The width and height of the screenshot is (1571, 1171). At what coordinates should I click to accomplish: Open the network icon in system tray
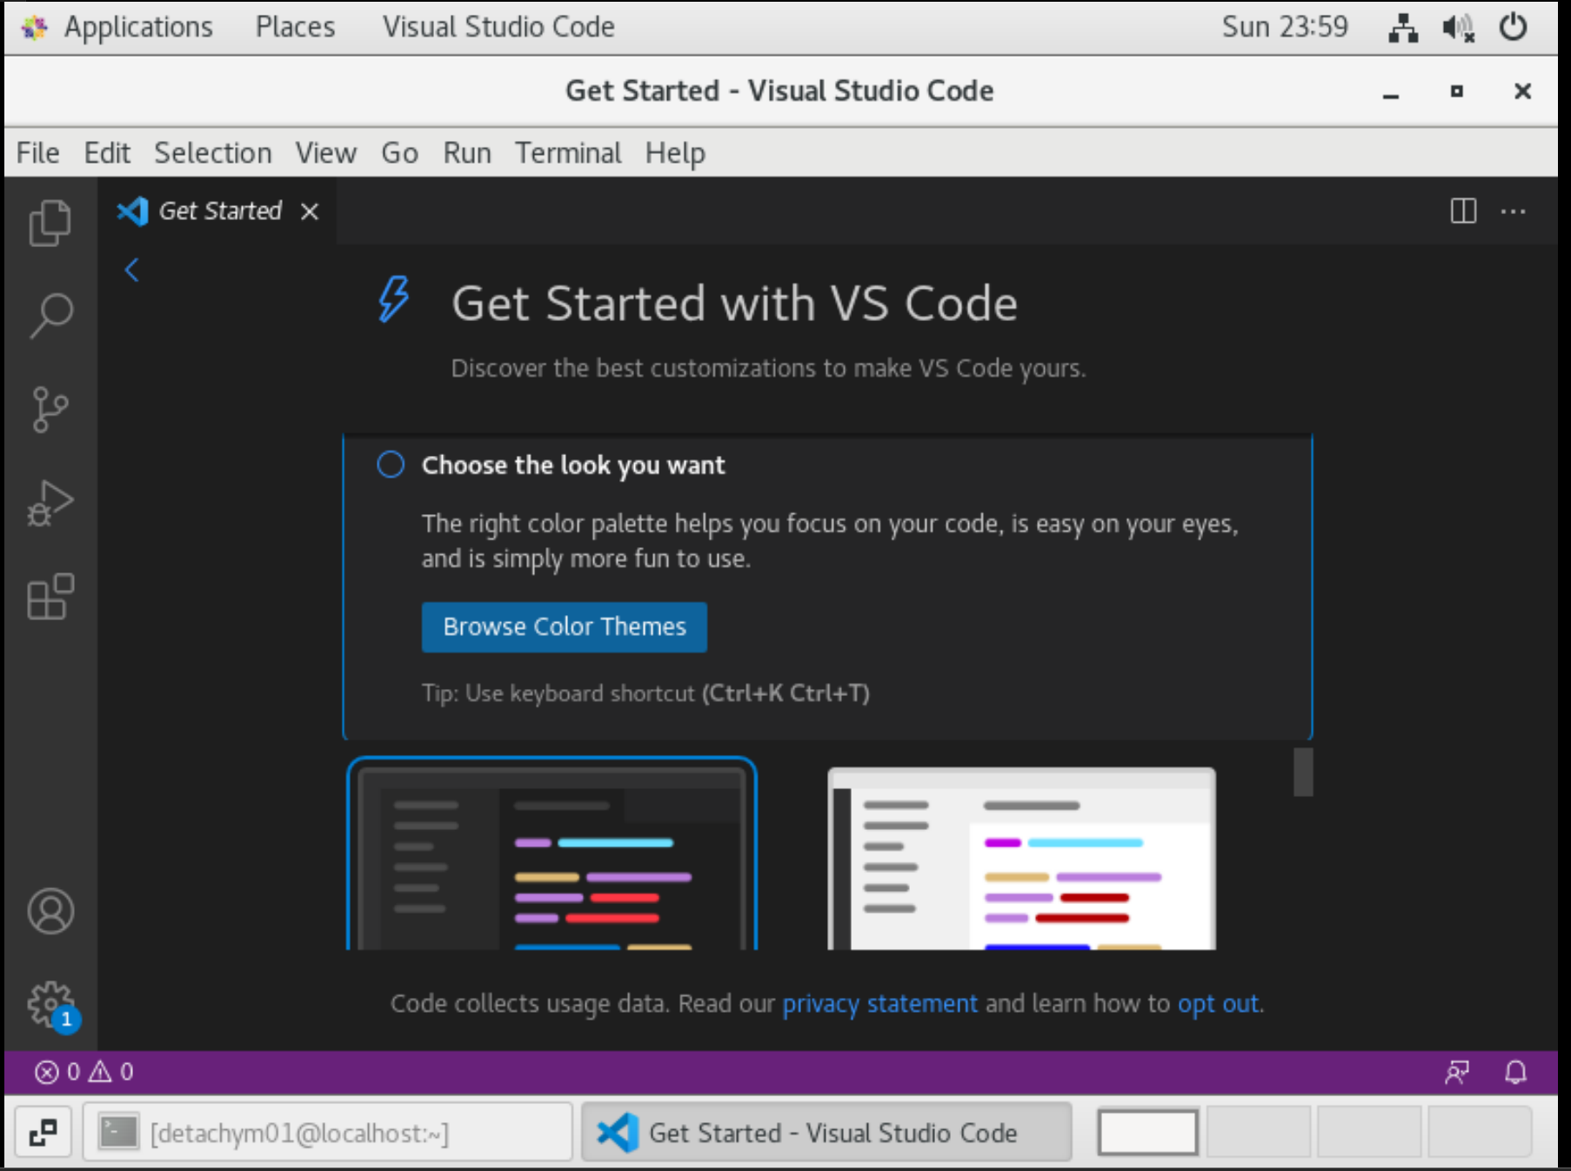click(1402, 28)
